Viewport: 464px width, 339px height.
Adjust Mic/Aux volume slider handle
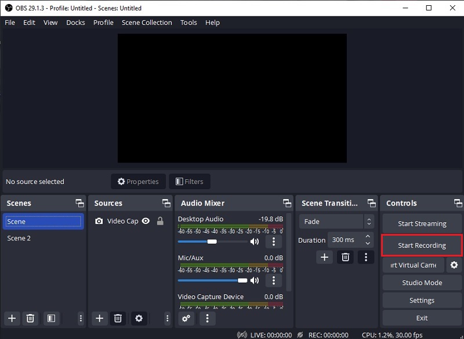(242, 280)
